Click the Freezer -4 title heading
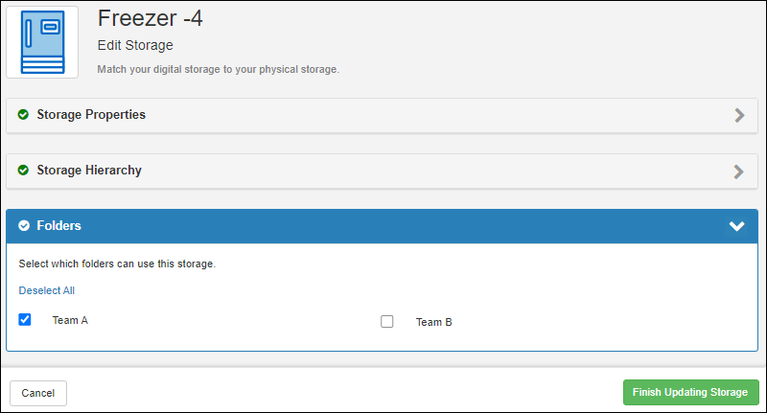 coord(150,18)
